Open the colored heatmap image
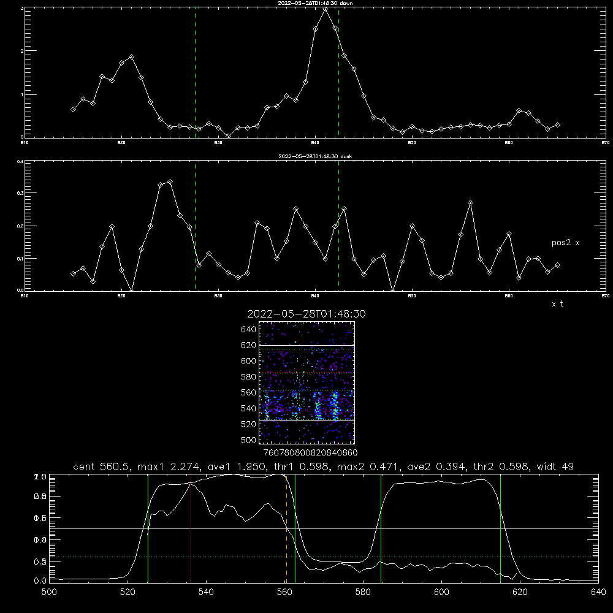613x613 pixels. (306, 383)
